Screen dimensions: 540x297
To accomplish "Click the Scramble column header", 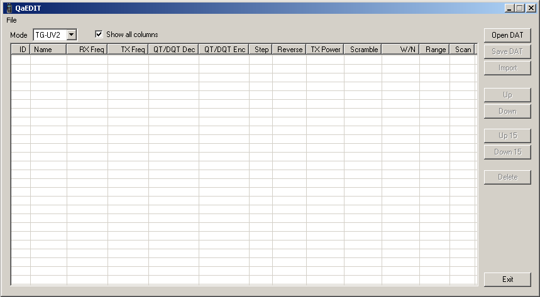I will (x=363, y=49).
